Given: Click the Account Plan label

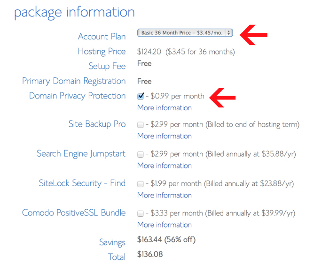Looking at the screenshot, I should point(102,37).
